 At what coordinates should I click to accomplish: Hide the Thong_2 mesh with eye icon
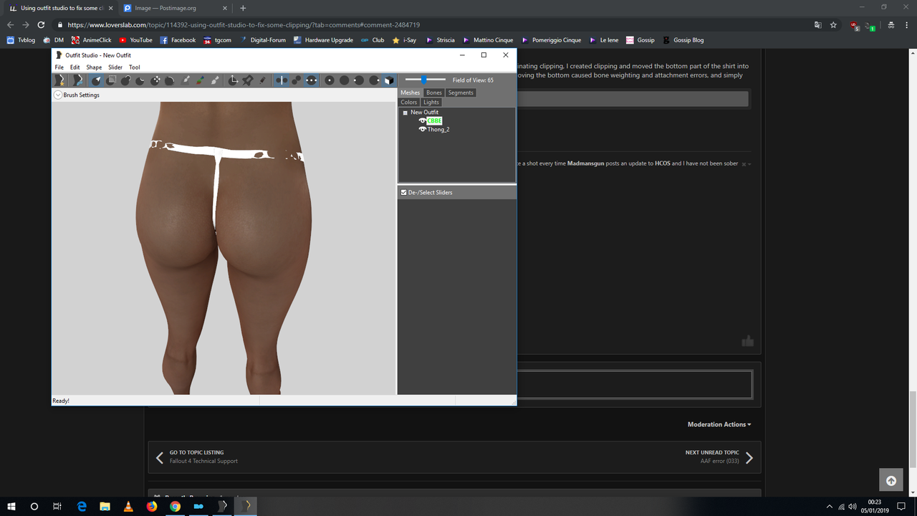click(x=423, y=129)
